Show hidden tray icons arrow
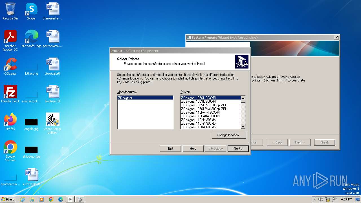The width and height of the screenshot is (361, 203). pos(314,199)
